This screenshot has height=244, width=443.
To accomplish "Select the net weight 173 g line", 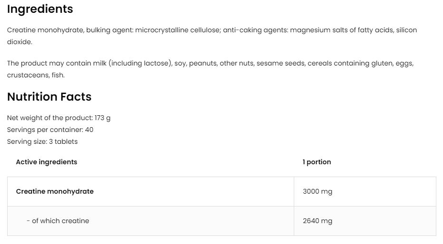I will (58, 118).
